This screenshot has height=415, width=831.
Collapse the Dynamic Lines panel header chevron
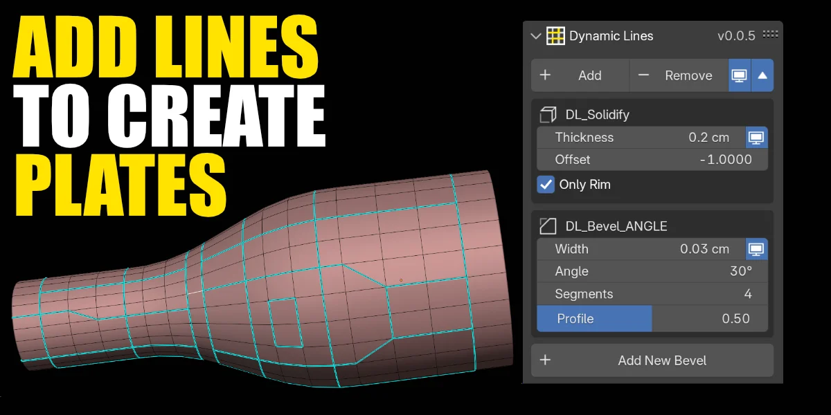535,35
